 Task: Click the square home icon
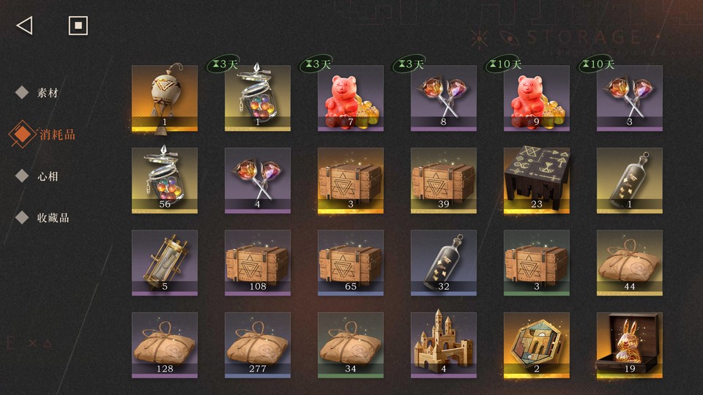(78, 26)
